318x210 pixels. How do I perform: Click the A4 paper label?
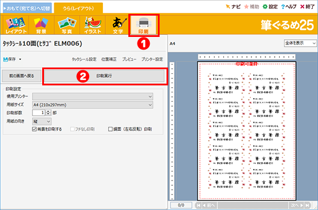pos(172,43)
